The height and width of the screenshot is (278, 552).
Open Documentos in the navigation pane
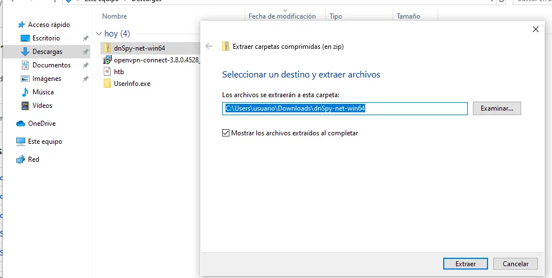(52, 65)
